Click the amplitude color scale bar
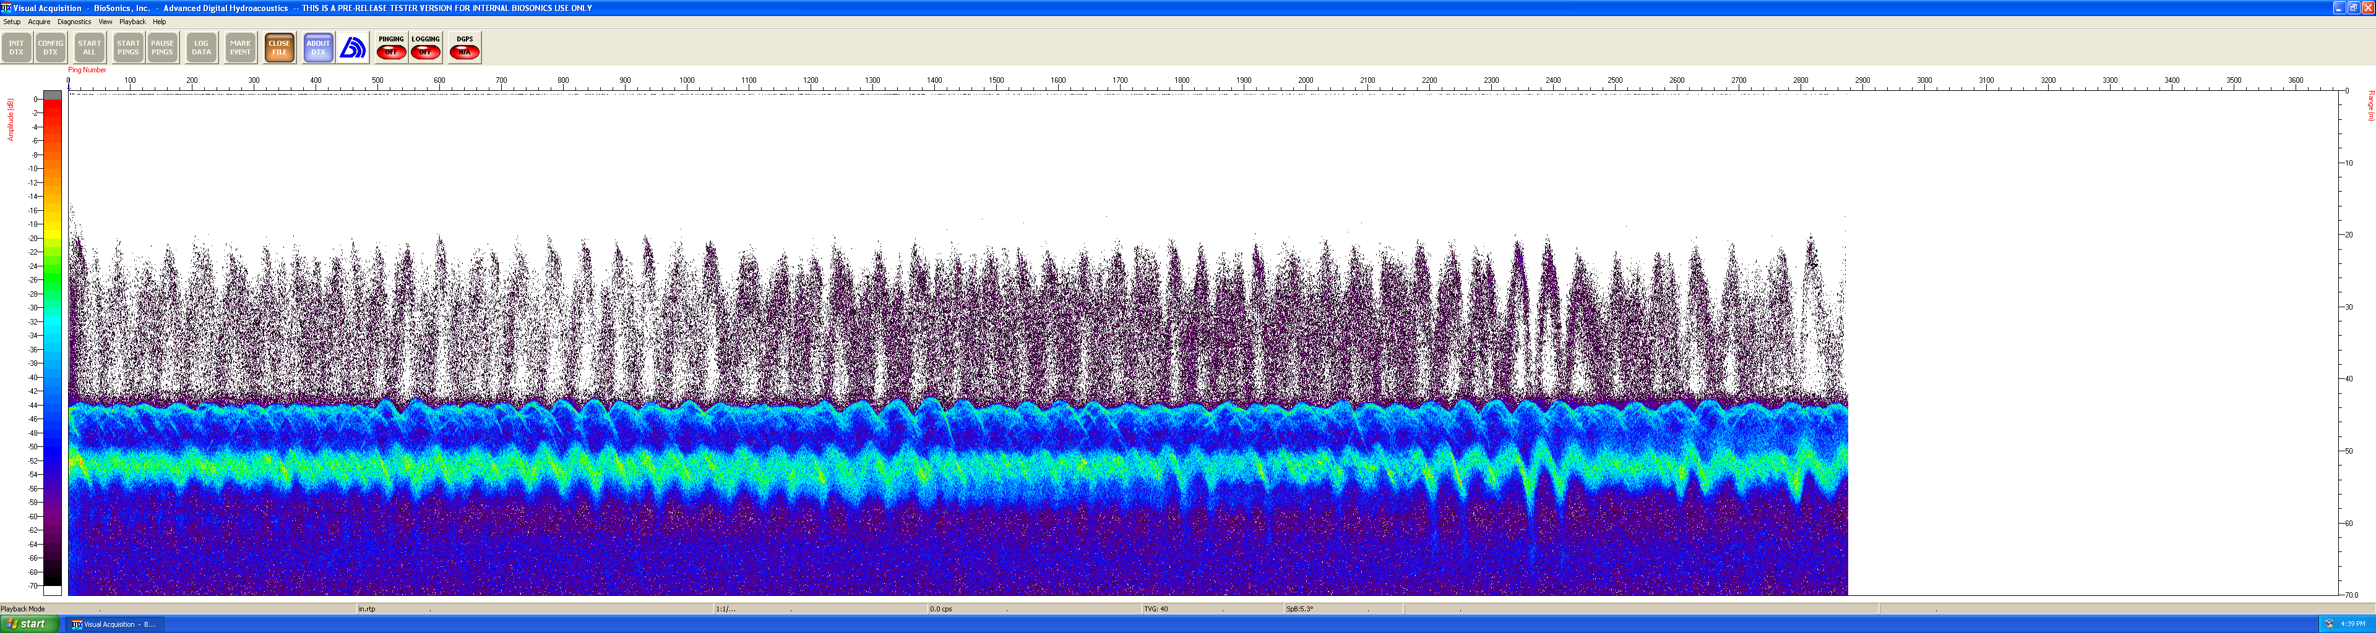This screenshot has width=2376, height=633. 53,342
